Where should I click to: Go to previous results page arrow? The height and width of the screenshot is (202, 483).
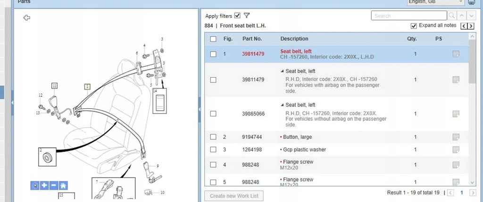point(450,193)
